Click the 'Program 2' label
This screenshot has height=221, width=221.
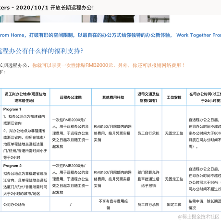(x=12, y=166)
